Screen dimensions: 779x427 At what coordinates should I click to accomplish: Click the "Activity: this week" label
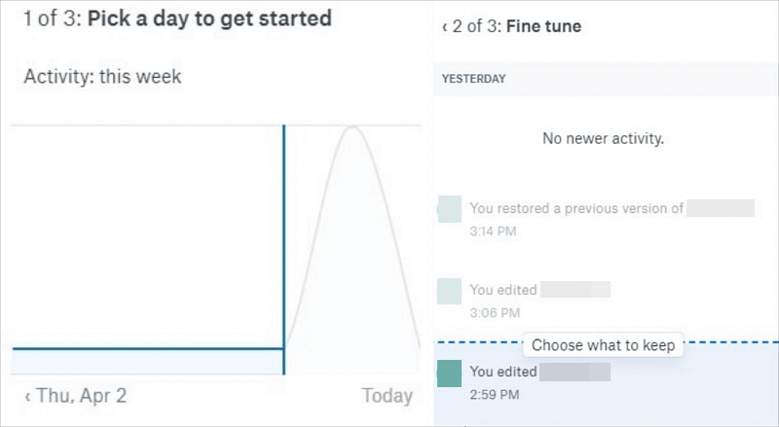(102, 77)
